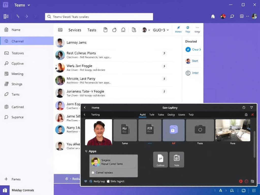
Task: Open the office room photo thumbnail
Action: [x=233, y=130]
